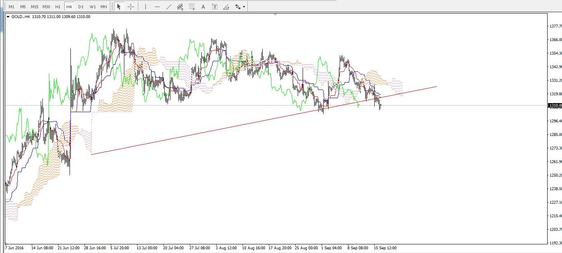Select the text 'A' tool

(x=203, y=7)
